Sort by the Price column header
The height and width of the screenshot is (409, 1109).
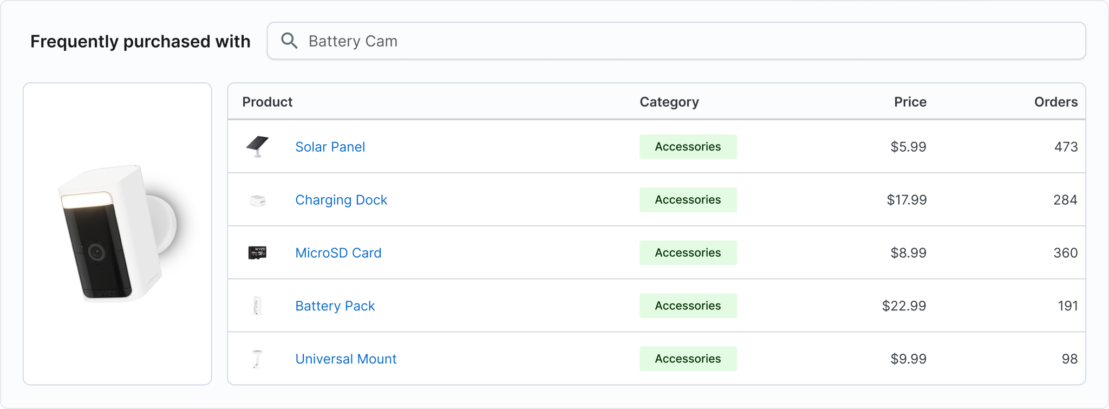pos(910,102)
